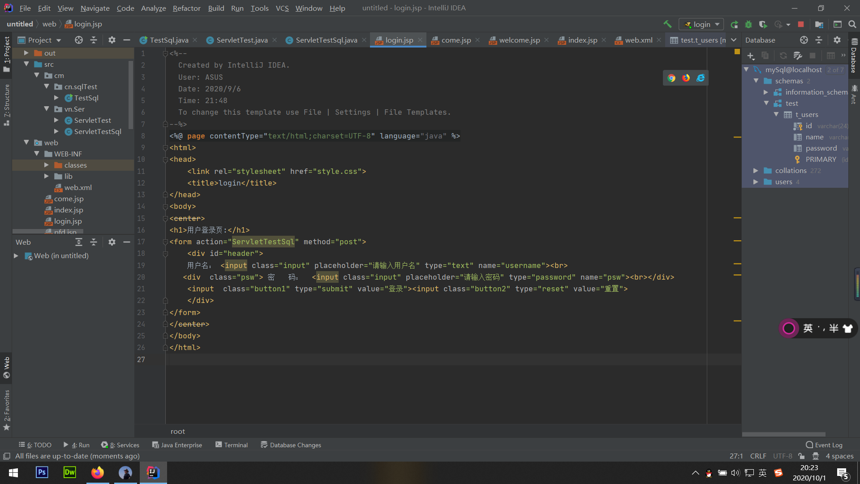Open Project panel settings gear
Screen dimensions: 860x484
[112, 40]
